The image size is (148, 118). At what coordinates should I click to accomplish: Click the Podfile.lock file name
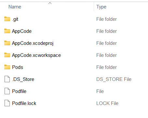click(24, 103)
